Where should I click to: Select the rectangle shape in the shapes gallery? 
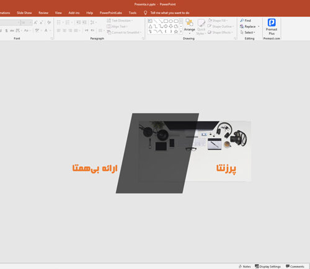tap(166, 21)
